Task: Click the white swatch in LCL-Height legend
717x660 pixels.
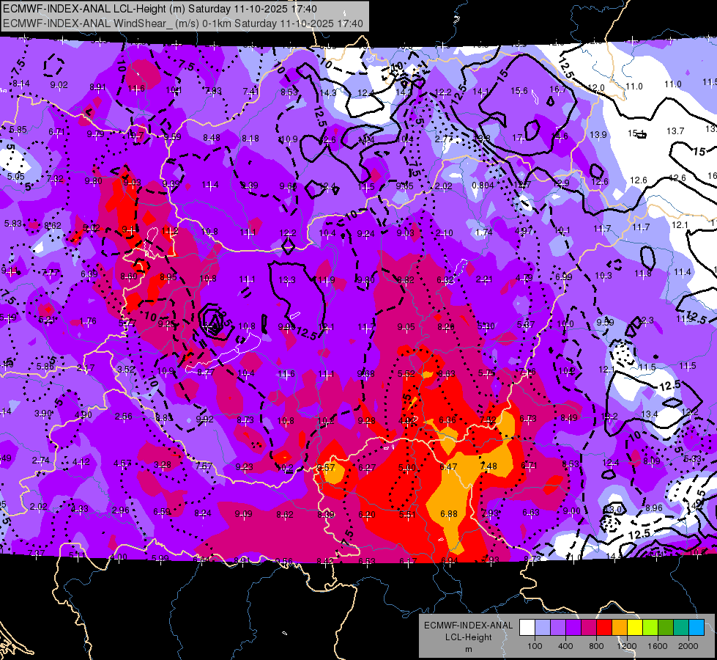Action: [527, 628]
